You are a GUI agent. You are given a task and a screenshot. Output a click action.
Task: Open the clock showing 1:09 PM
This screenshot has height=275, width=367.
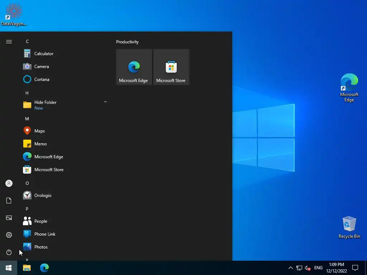[337, 268]
